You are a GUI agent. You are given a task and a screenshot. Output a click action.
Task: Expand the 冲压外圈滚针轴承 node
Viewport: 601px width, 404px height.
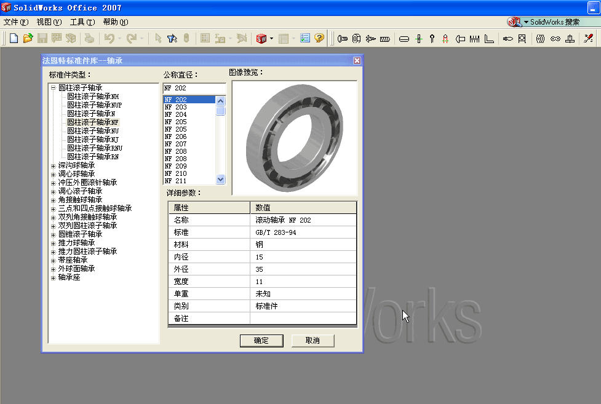click(x=54, y=183)
